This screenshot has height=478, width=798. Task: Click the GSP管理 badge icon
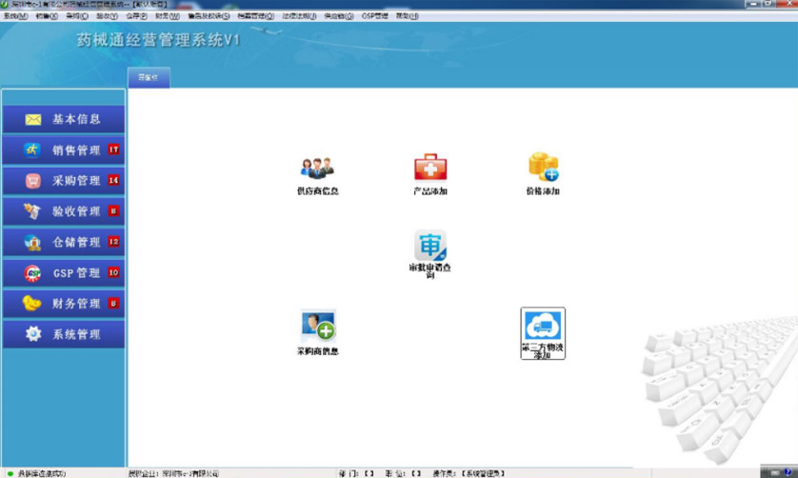click(x=32, y=273)
